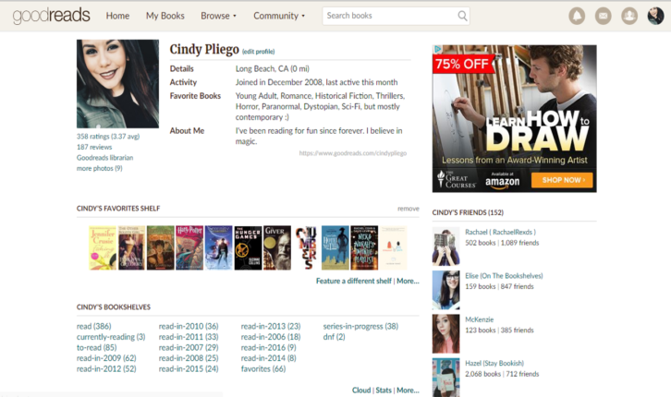Click Elise's friend avatar thumbnail

click(x=445, y=290)
